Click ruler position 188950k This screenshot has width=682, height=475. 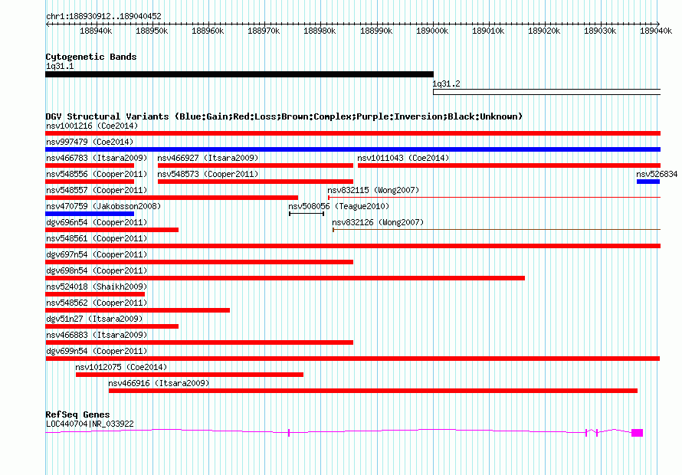pyautogui.click(x=152, y=31)
